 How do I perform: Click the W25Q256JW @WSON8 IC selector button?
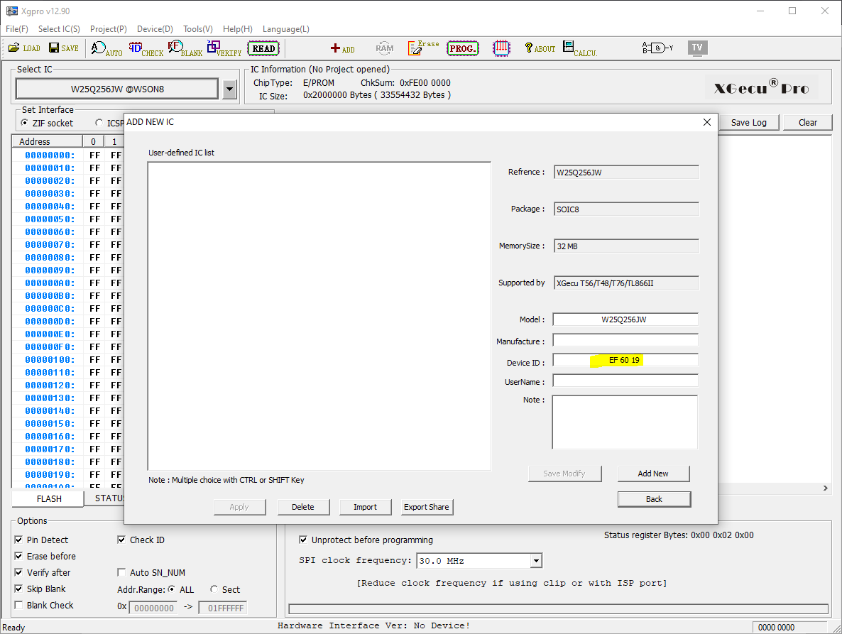[118, 89]
